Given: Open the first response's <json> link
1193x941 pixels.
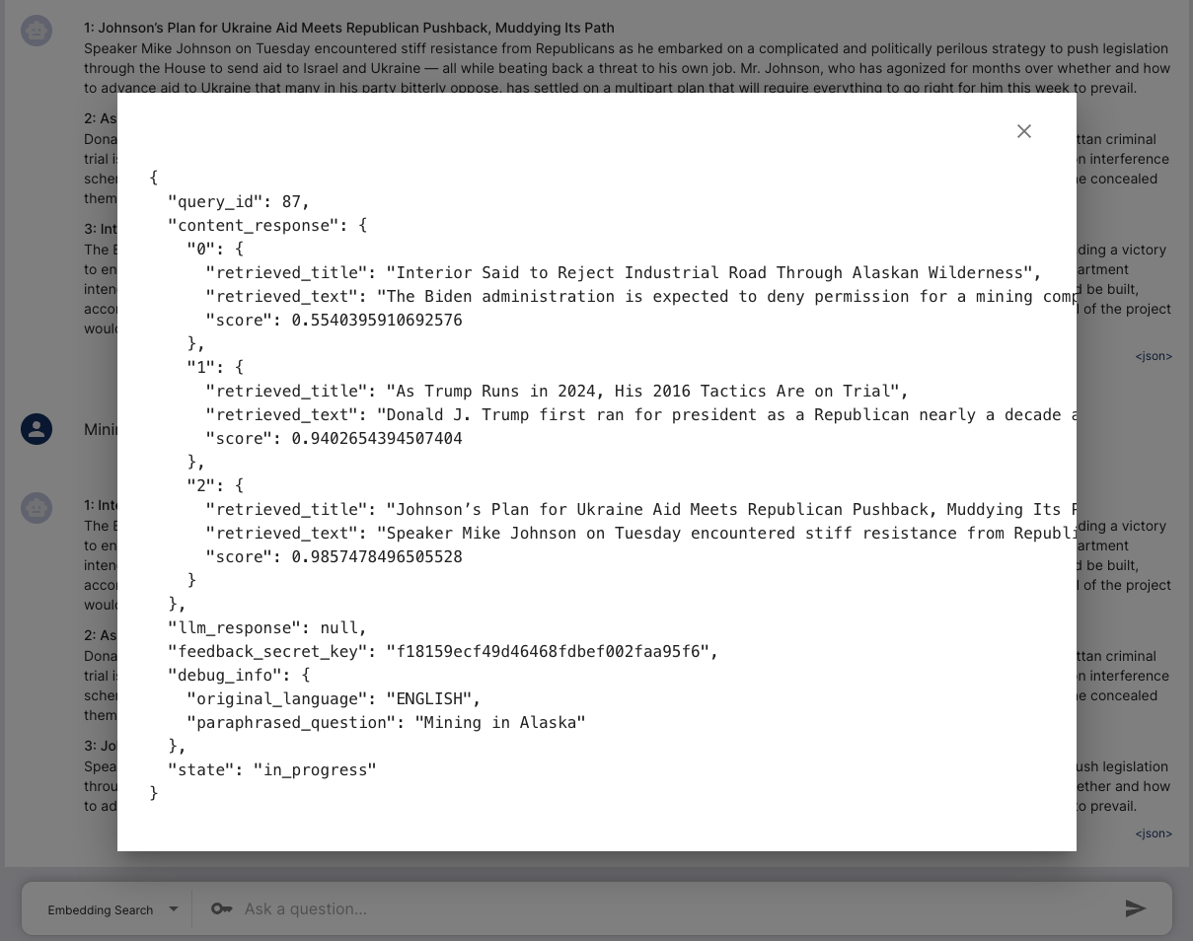Looking at the screenshot, I should pos(1153,356).
